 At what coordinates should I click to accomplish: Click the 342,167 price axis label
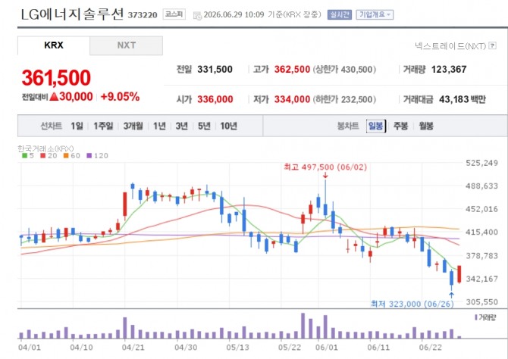(x=481, y=279)
